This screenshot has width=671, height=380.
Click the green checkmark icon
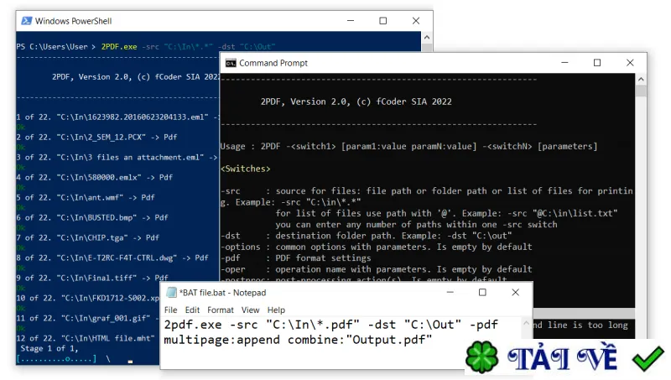tap(648, 357)
